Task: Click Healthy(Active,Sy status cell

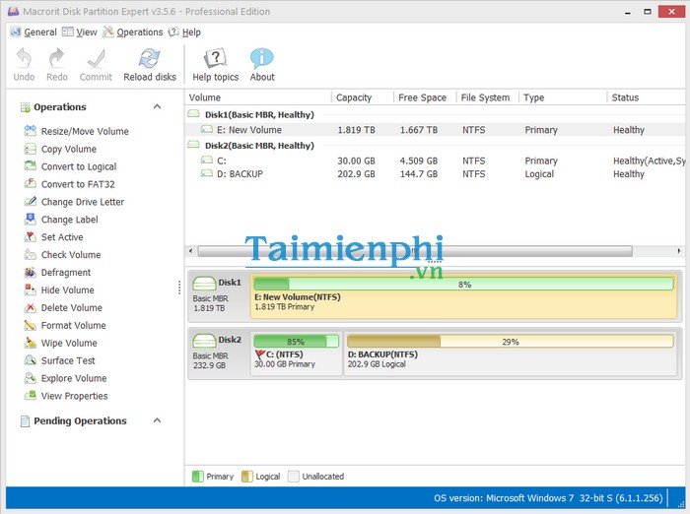Action: point(649,161)
